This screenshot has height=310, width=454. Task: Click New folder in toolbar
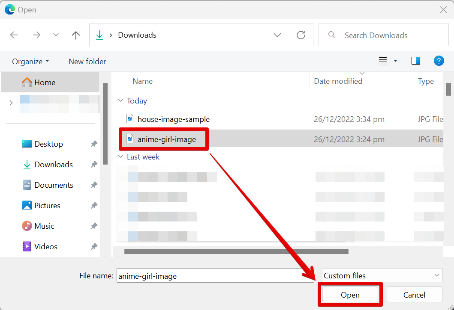coord(87,62)
